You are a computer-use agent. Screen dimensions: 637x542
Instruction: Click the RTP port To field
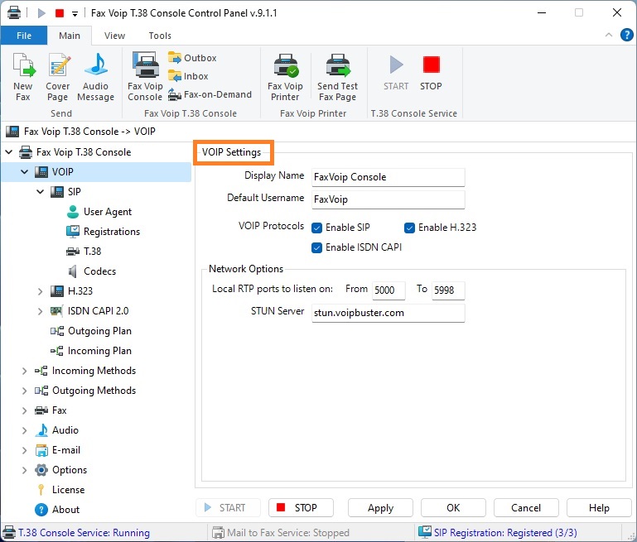pos(448,290)
